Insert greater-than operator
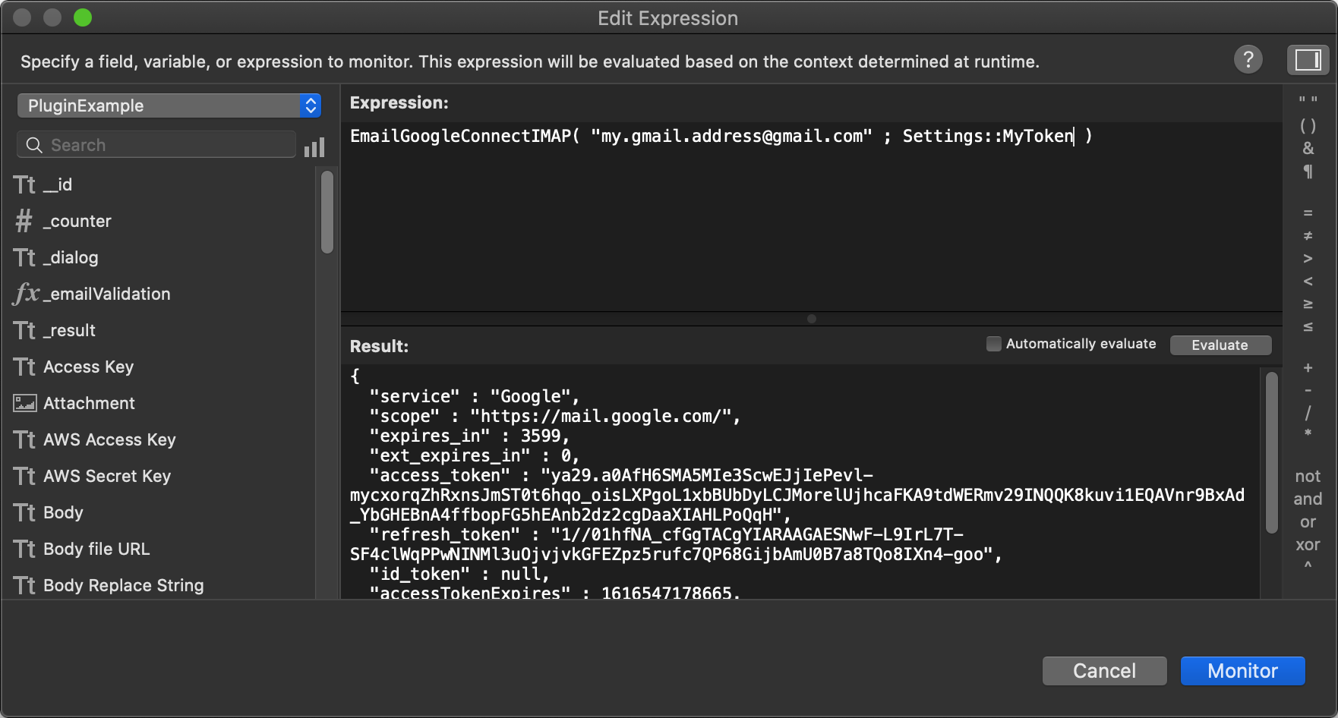 1308,259
